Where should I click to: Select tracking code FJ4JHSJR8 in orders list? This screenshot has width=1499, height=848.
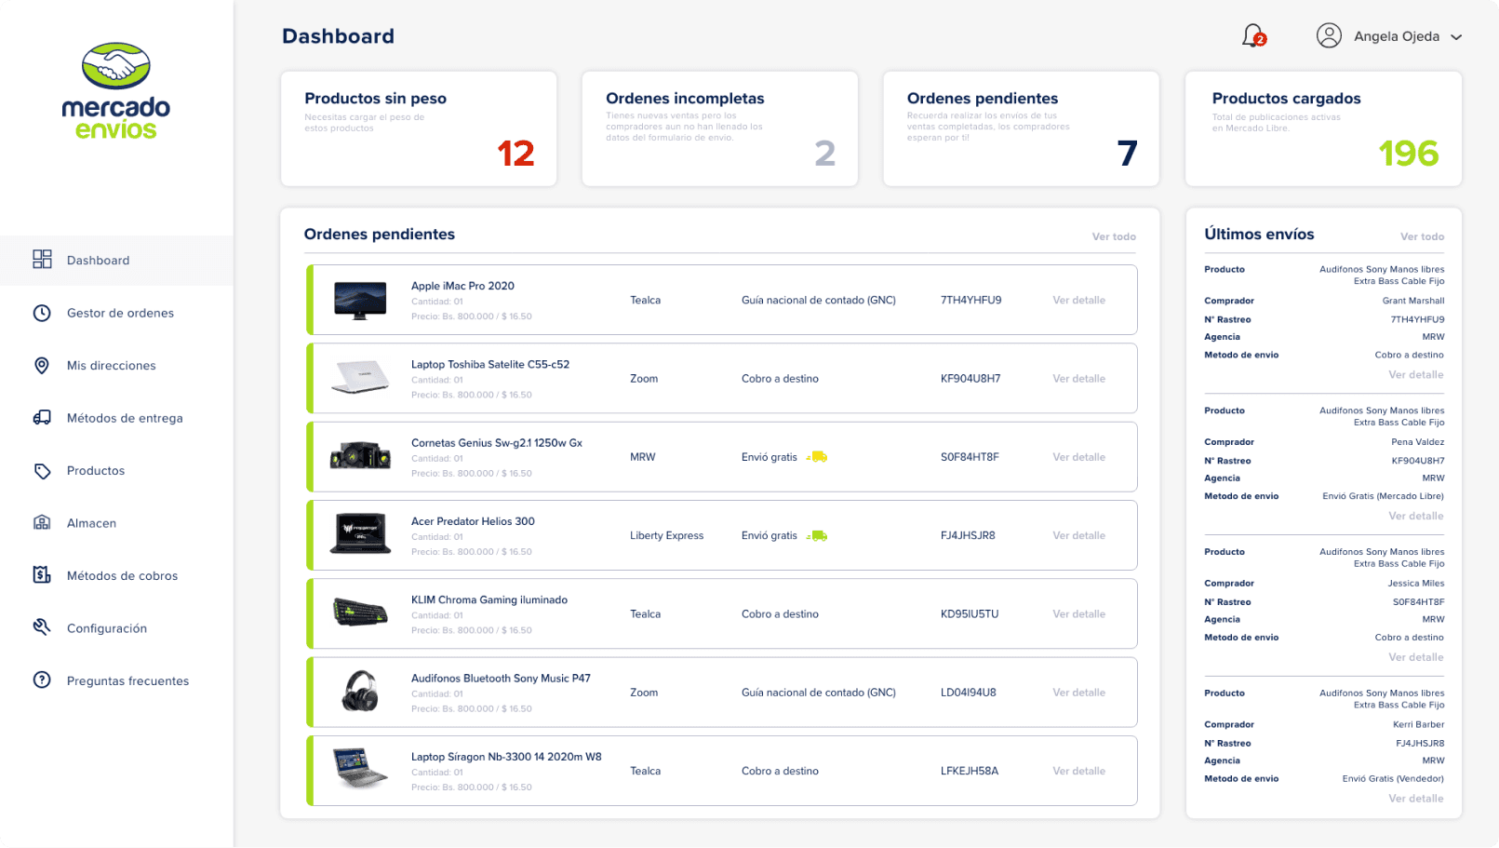point(968,535)
